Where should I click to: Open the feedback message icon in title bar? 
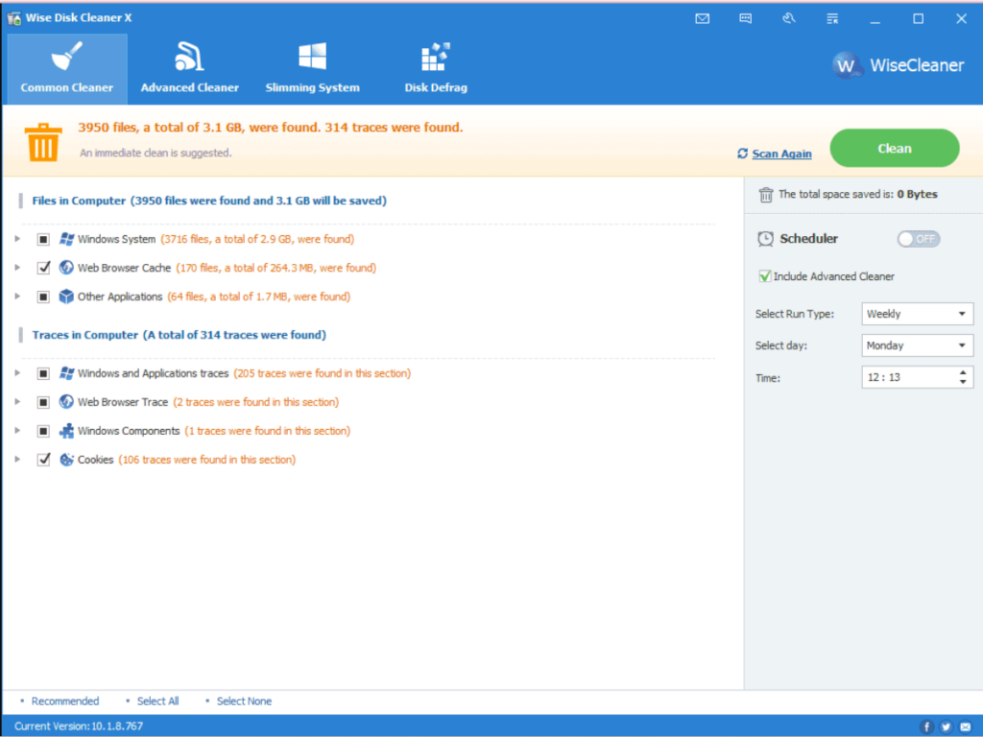745,17
